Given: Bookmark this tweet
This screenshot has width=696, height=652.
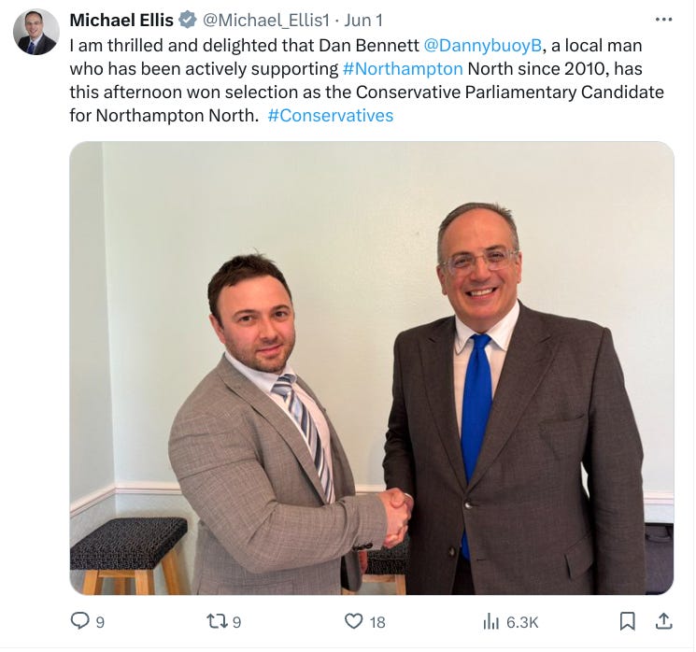Looking at the screenshot, I should click(627, 621).
